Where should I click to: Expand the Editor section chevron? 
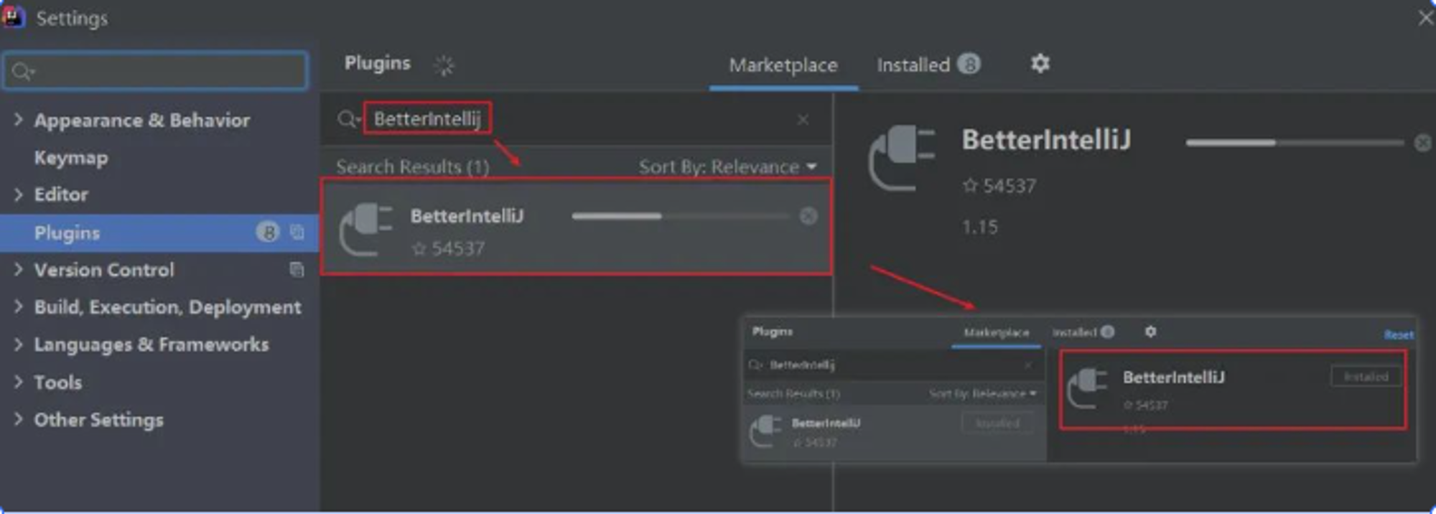[x=18, y=194]
